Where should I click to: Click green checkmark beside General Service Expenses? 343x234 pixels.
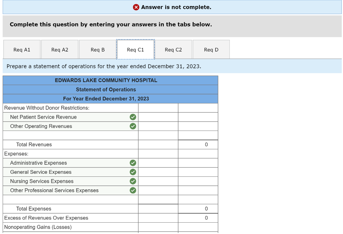[x=133, y=172]
